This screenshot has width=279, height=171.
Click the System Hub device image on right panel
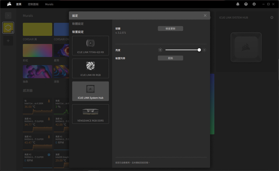point(246,47)
